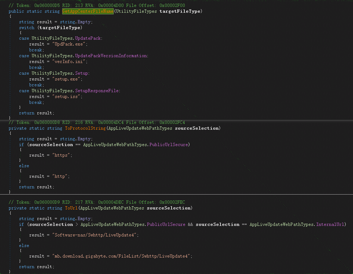Viewport: 353px width, 274px height.
Task: Click the InternalUrl enum member
Action: pyautogui.click(x=330, y=224)
